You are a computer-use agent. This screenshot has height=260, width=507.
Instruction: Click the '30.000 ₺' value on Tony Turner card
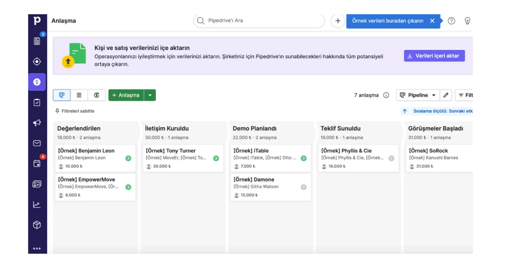162,167
